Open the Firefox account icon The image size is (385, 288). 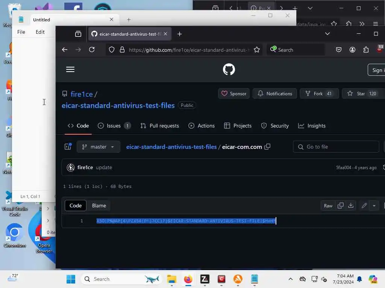coord(352,50)
